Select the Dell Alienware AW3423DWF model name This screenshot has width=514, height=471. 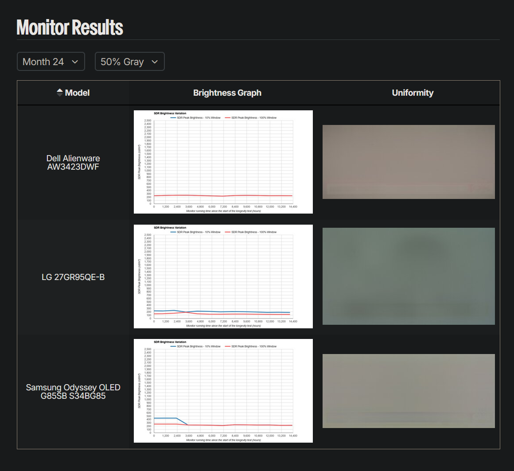pyautogui.click(x=73, y=163)
